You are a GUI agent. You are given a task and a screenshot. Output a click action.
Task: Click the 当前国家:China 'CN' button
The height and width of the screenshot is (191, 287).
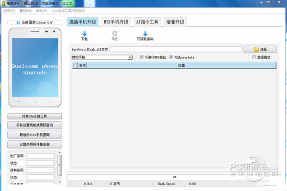click(34, 22)
